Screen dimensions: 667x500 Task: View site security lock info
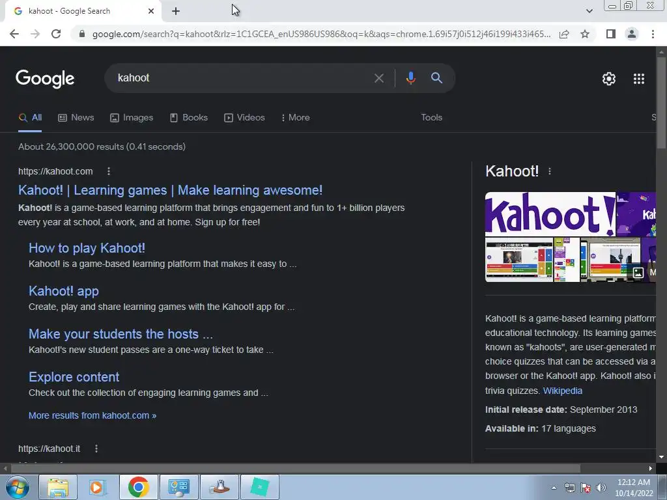[82, 34]
